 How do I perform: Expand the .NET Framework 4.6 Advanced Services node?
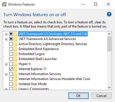6,39
